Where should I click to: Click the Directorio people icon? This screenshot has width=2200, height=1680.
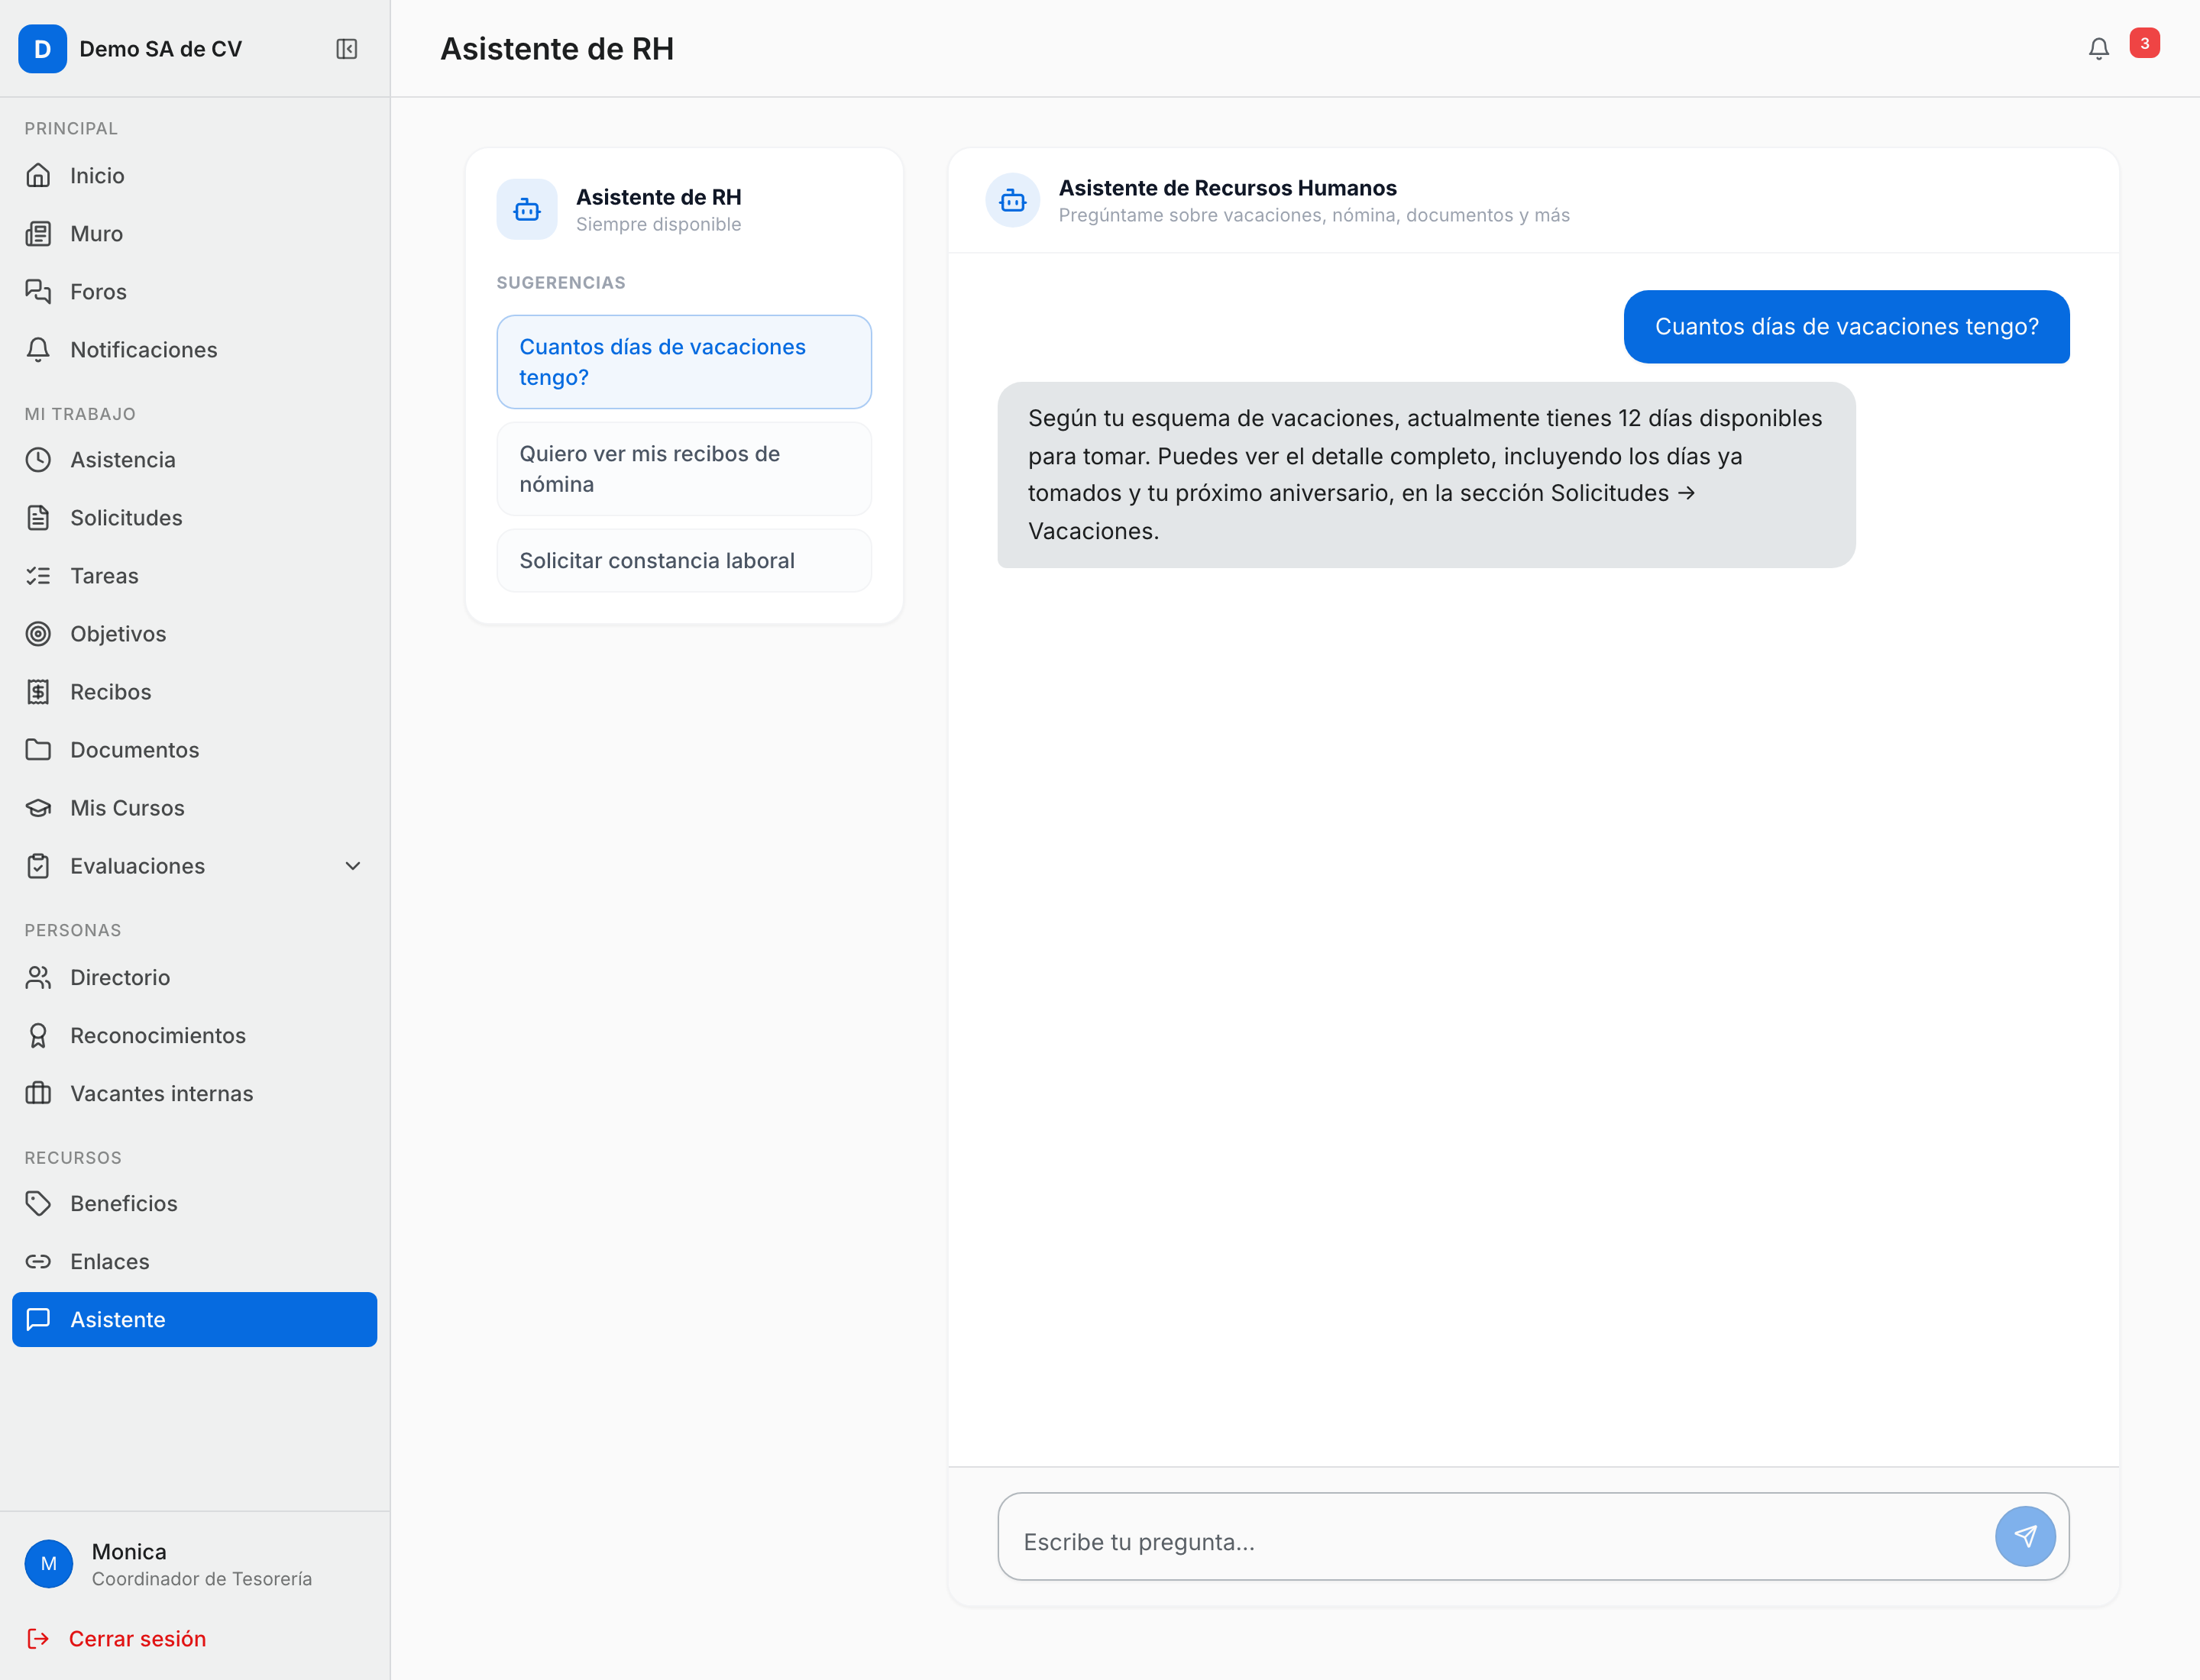(x=38, y=977)
